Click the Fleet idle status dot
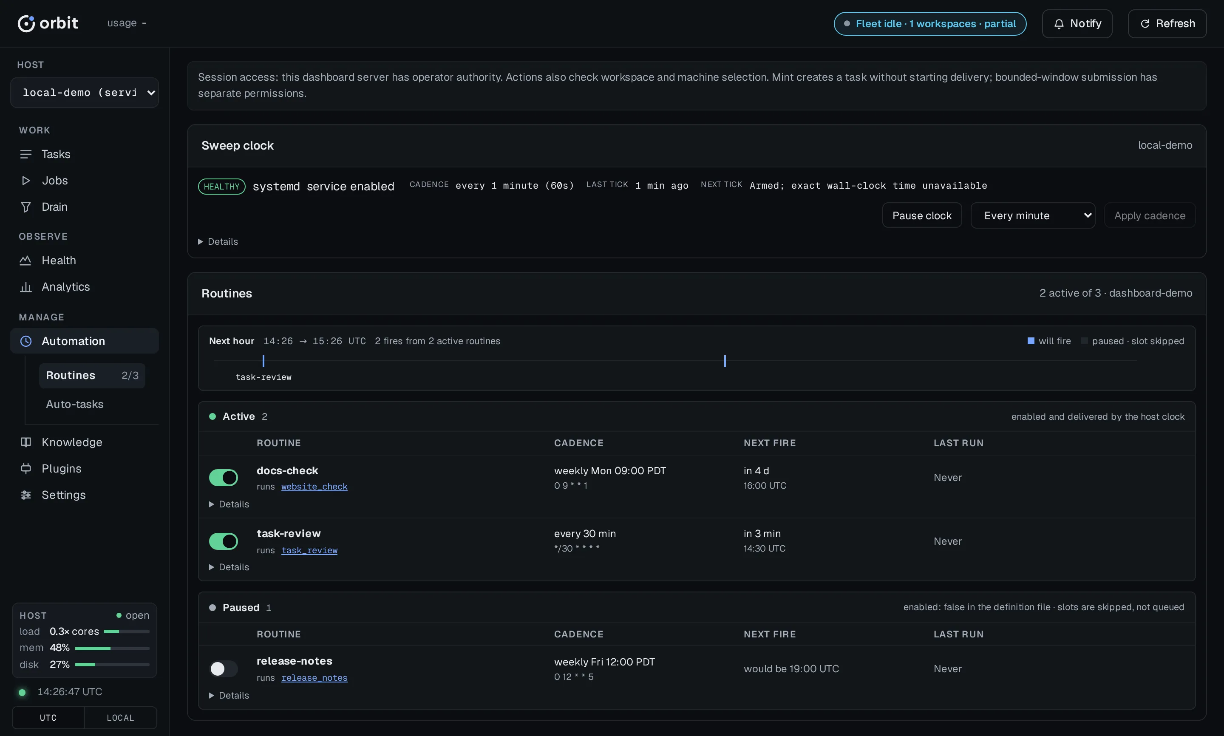Screen dimensions: 1224x736 click(x=847, y=23)
